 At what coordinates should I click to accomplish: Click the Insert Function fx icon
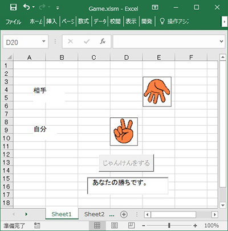pos(103,41)
